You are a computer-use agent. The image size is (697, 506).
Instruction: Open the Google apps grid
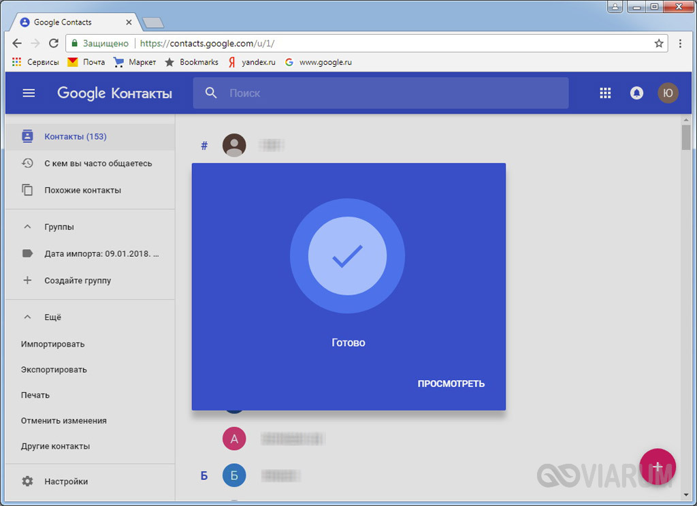pos(605,93)
